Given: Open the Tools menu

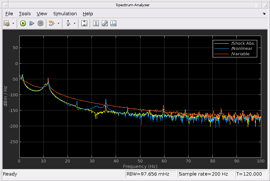Looking at the screenshot, I should tap(25, 13).
